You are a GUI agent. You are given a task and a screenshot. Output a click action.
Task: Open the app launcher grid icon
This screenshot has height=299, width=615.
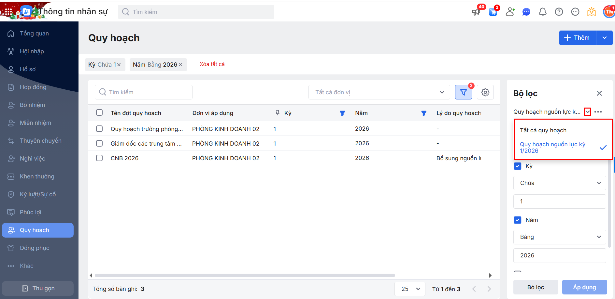tap(8, 12)
